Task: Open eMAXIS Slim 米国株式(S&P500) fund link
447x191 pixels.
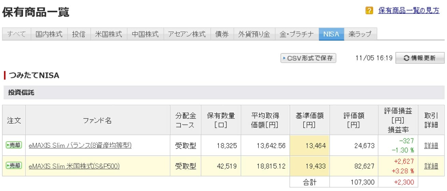Action: (x=74, y=166)
